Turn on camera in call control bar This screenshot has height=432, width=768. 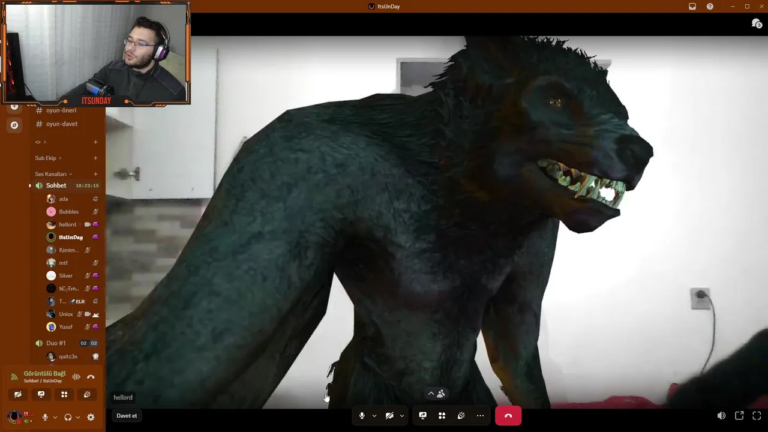coord(389,416)
